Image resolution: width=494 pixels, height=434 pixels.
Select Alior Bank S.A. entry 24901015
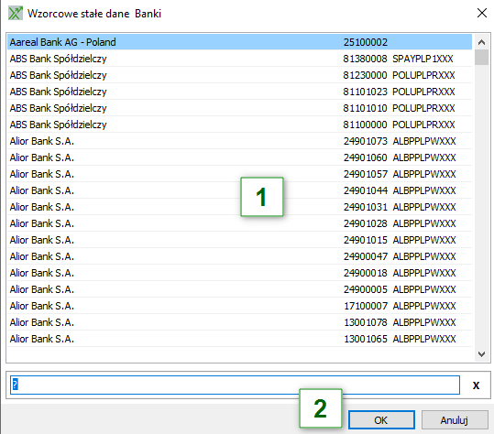tap(239, 240)
